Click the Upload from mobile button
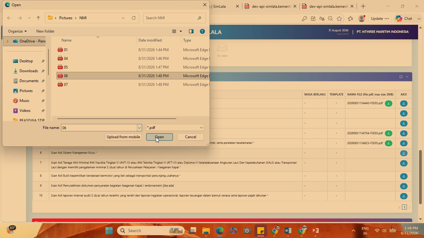The height and width of the screenshot is (238, 424). 123,137
